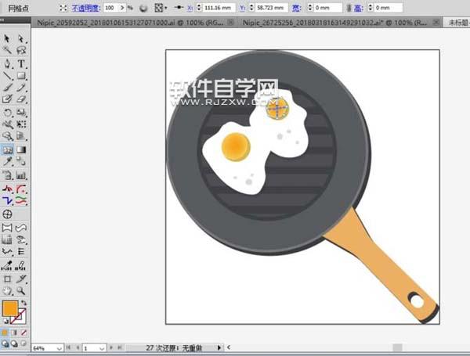Set paint mode to None
470x356 pixels.
point(23,333)
